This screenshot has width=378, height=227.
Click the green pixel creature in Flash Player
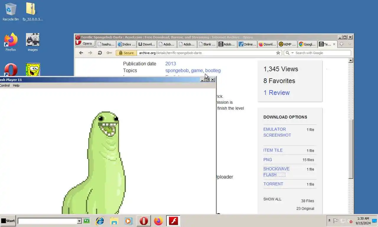pos(94,163)
